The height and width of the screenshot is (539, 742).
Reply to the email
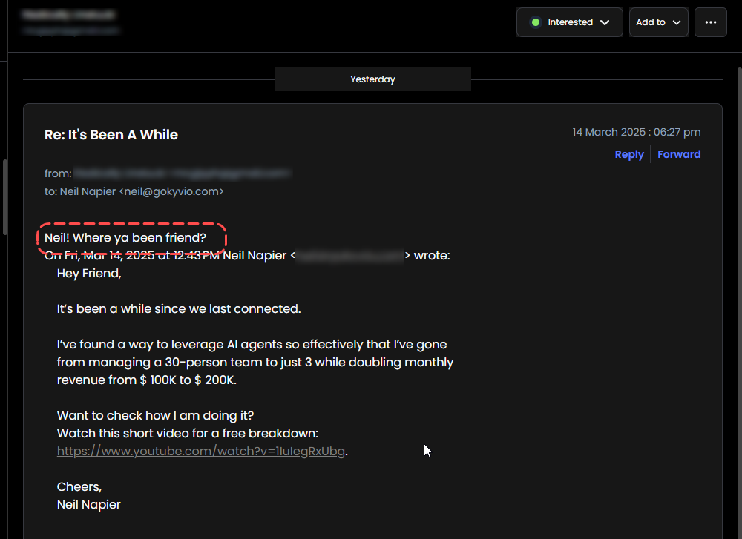tap(629, 155)
